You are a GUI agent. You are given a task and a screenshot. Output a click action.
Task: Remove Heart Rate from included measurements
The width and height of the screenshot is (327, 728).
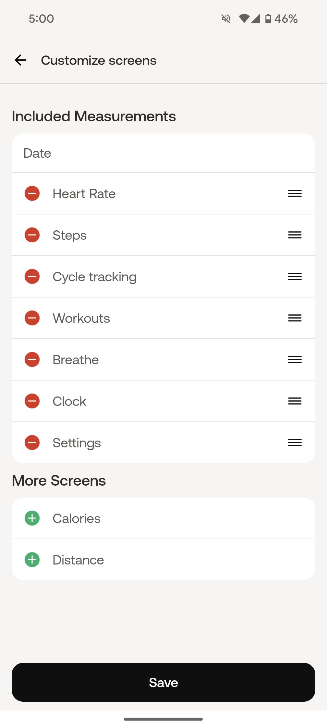coord(32,194)
